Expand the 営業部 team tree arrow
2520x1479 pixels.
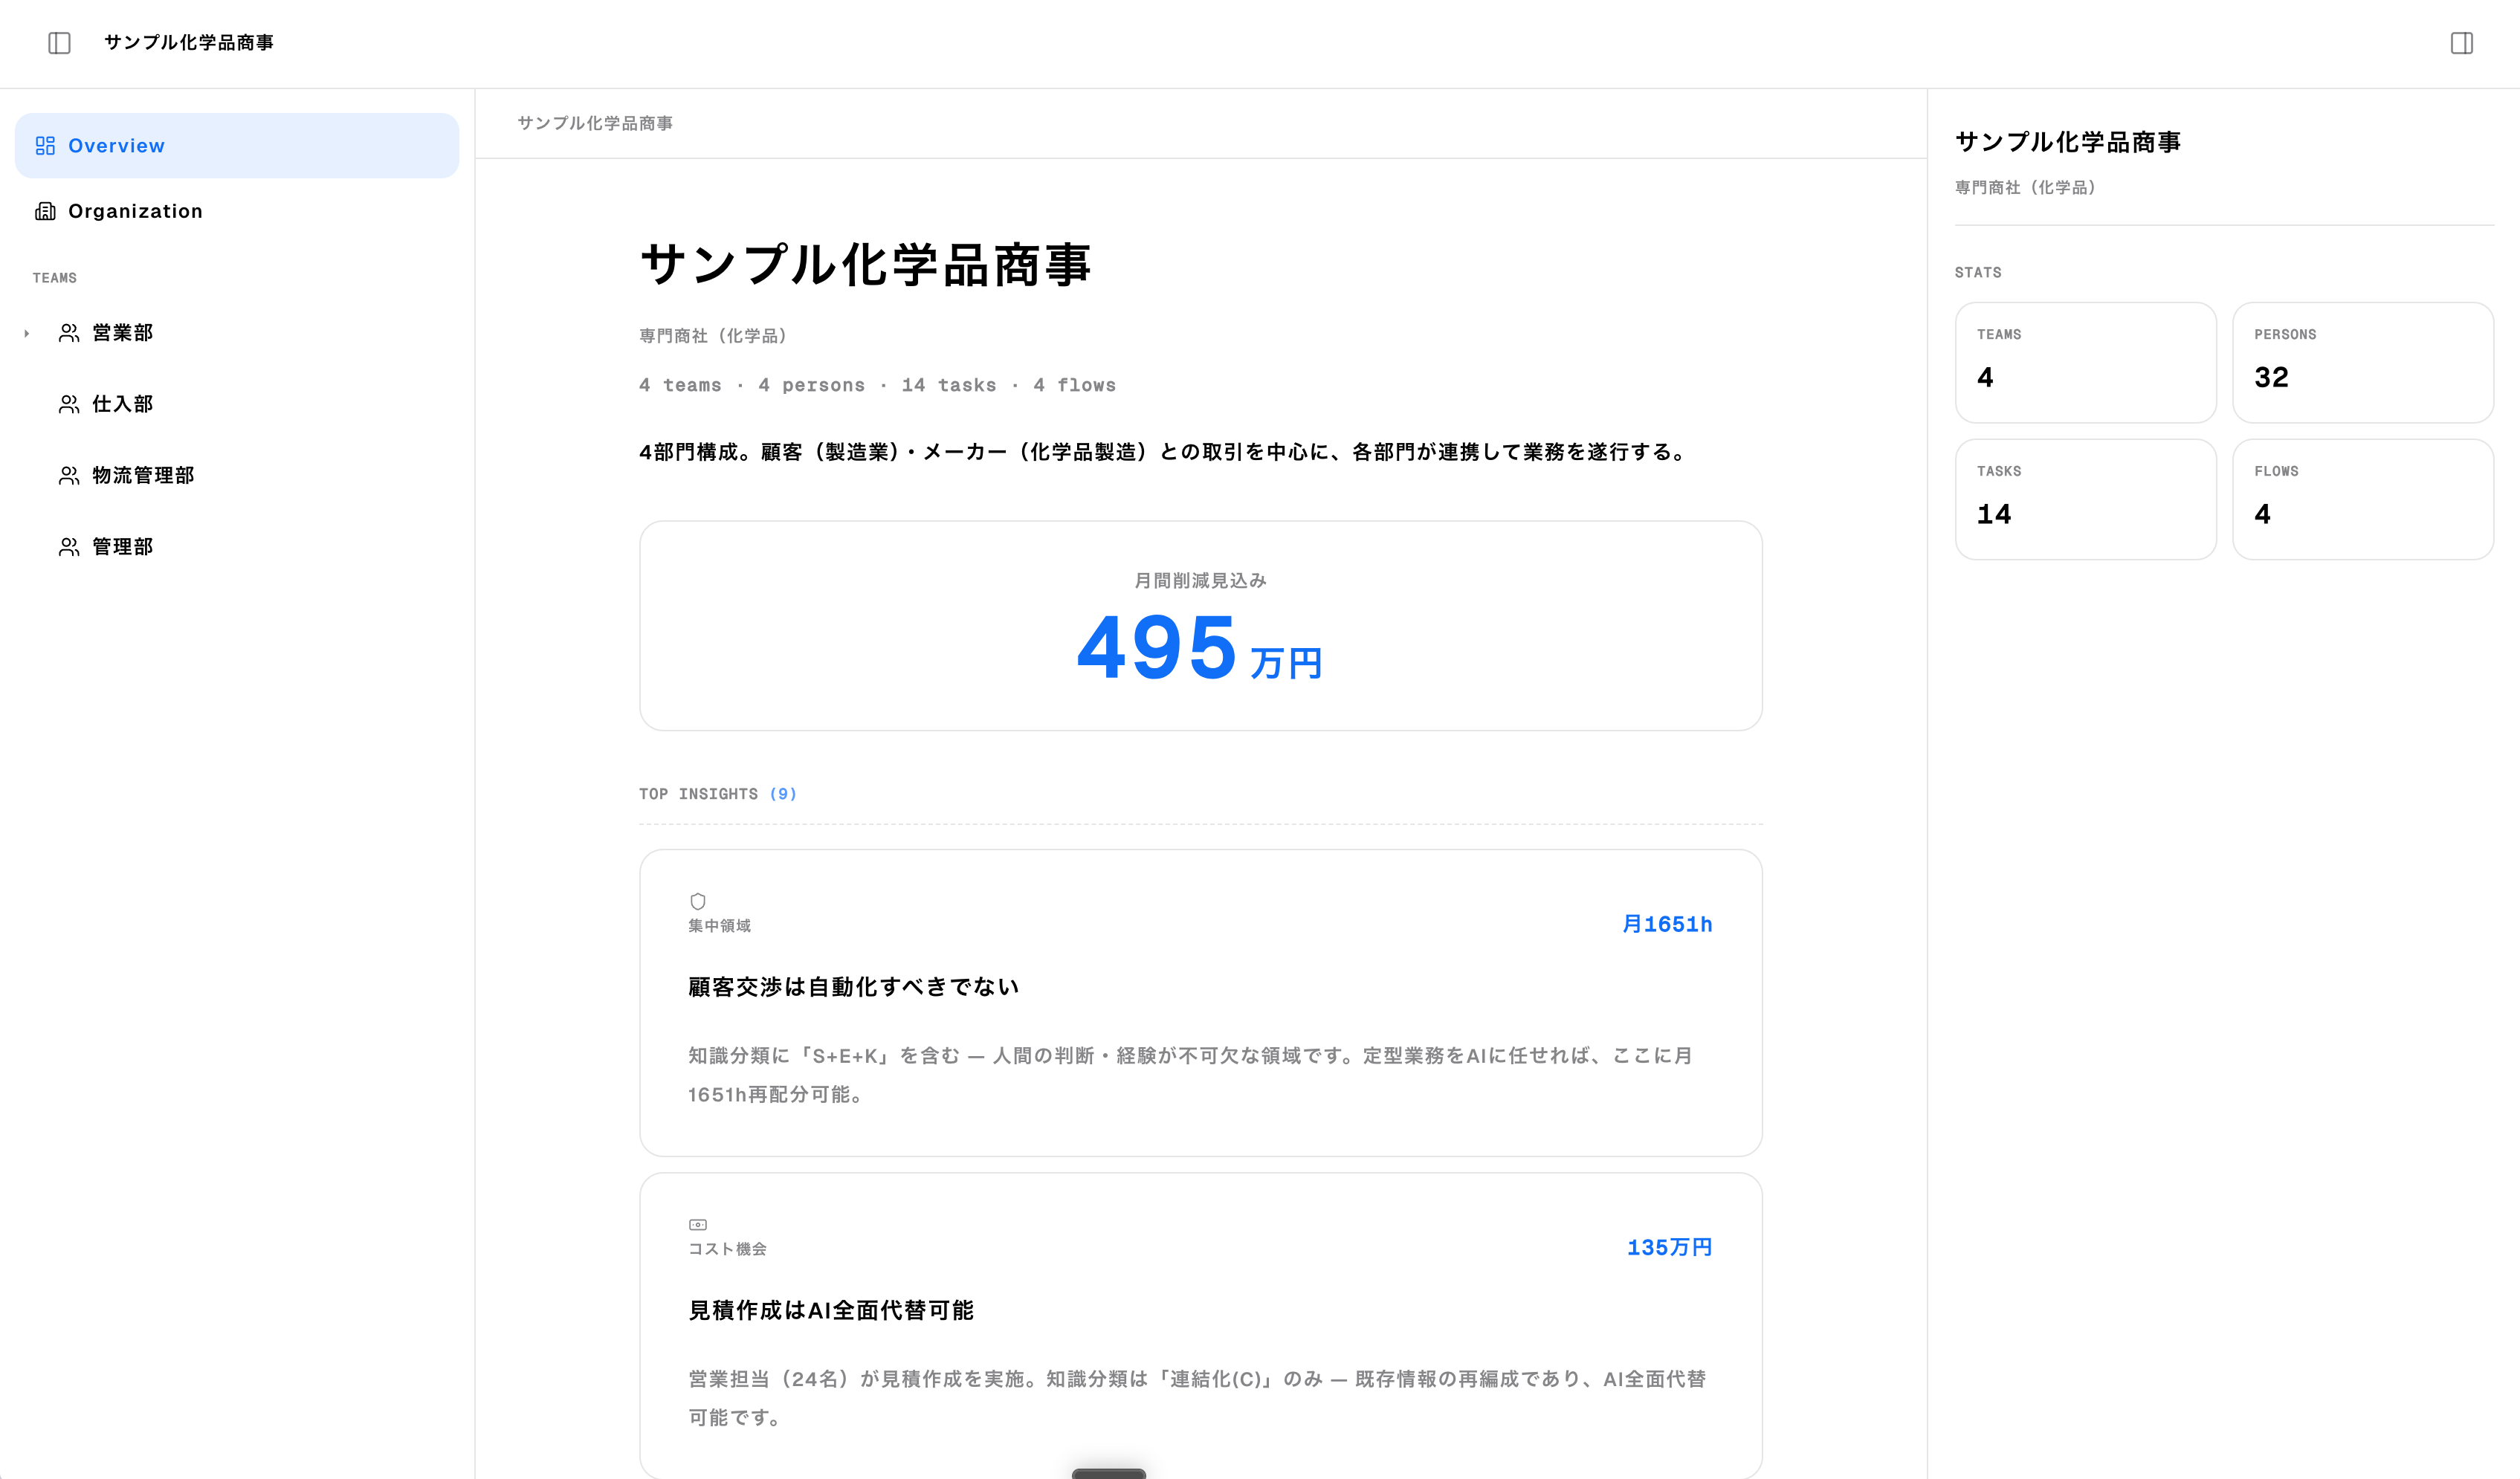point(27,333)
